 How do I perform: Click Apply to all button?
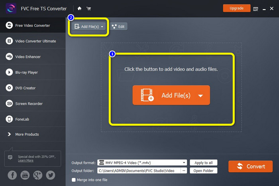pos(204,163)
